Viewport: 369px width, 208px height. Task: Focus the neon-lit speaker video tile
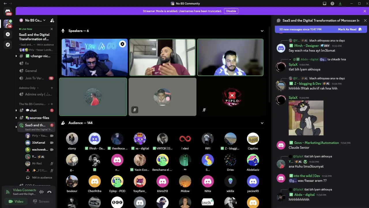click(x=94, y=57)
